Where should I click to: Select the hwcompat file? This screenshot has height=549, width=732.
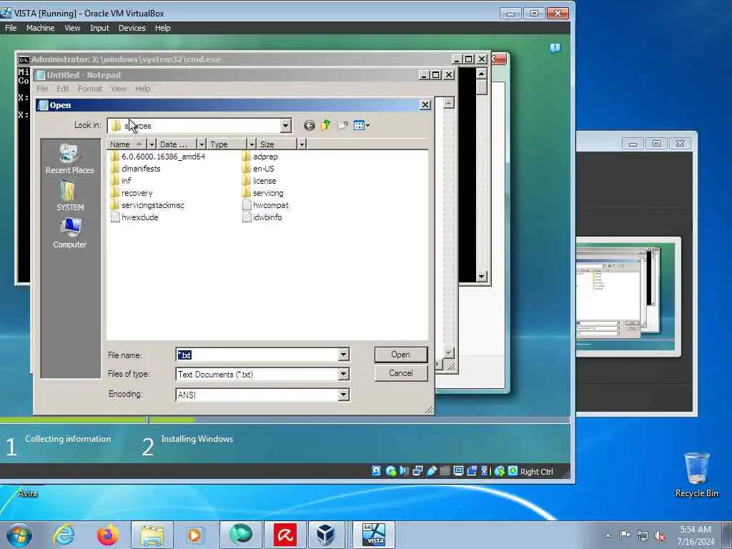(266, 205)
